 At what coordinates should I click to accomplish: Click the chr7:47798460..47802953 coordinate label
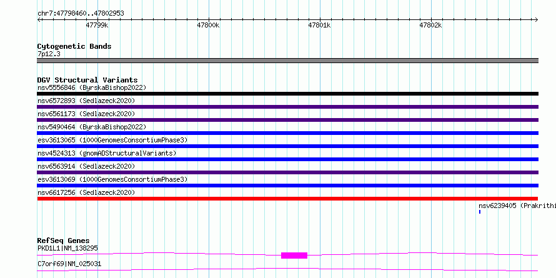(x=81, y=14)
